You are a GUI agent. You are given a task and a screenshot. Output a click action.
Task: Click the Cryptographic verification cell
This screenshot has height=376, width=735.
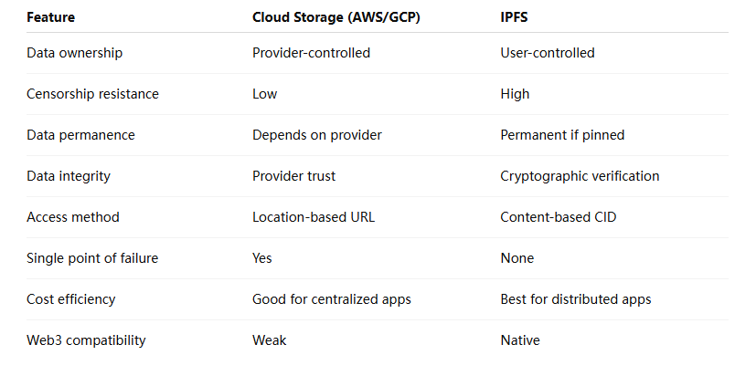580,176
